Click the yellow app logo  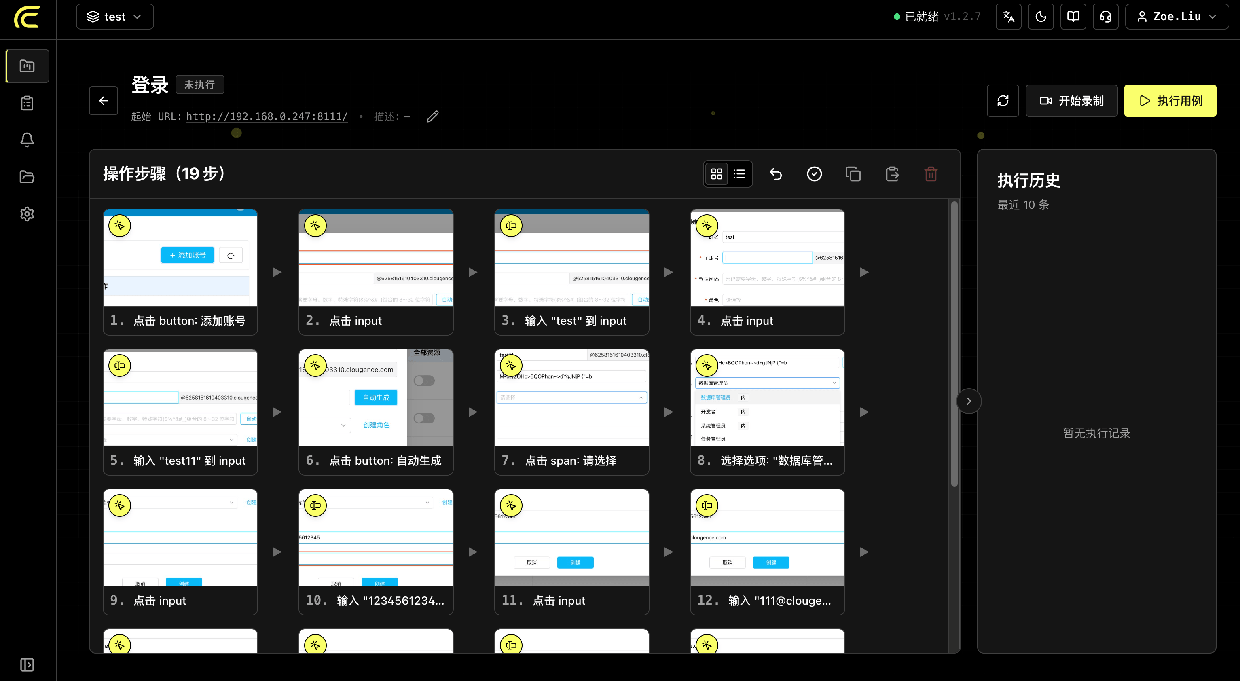coord(27,17)
